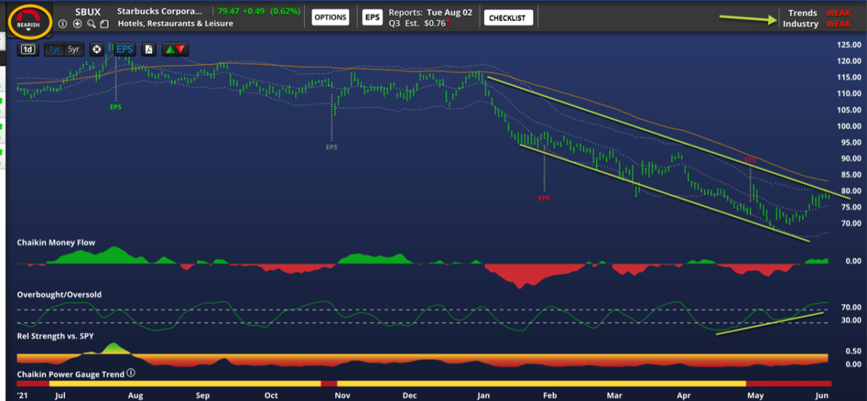This screenshot has height=401, width=867.
Task: Open the CHECKLIST button
Action: click(509, 17)
